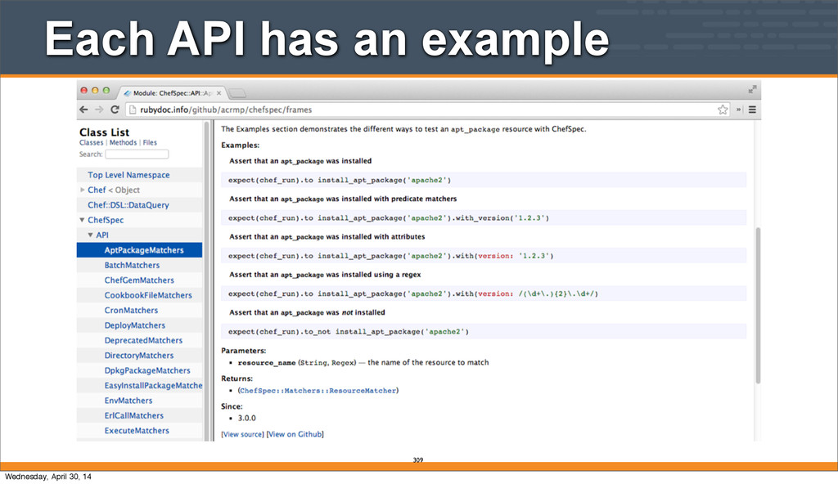Open BatchMatchers
Image resolution: width=838 pixels, height=484 pixels.
[132, 265]
